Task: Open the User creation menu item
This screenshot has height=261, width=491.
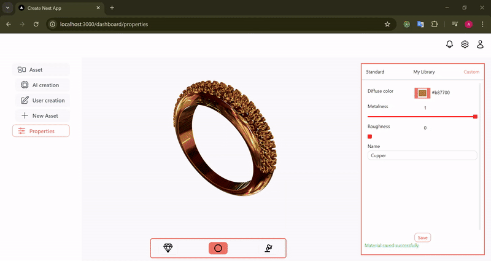Action: click(42, 100)
